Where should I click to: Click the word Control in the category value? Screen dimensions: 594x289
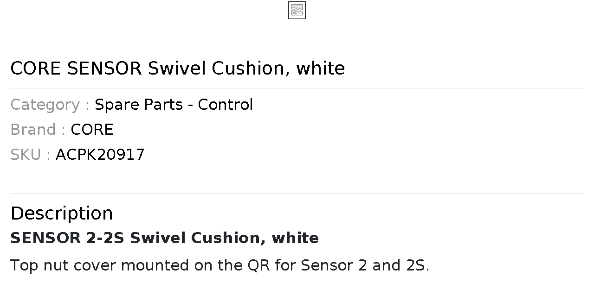pos(225,105)
